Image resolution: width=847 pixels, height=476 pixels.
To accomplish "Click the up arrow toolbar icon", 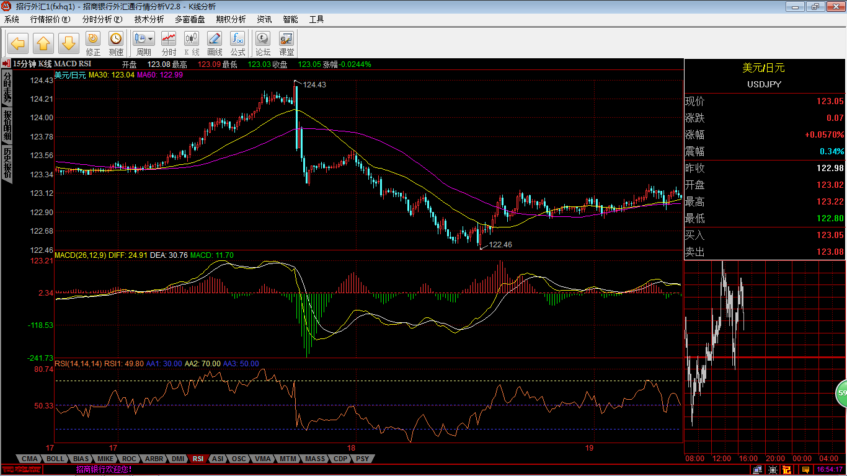I will pyautogui.click(x=43, y=43).
